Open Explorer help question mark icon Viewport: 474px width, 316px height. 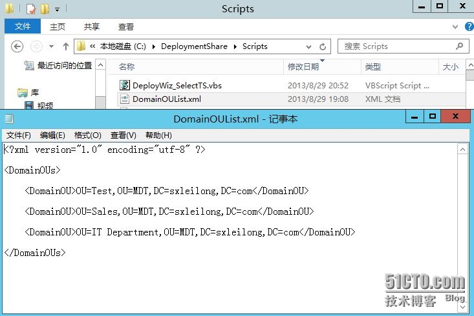[469, 26]
